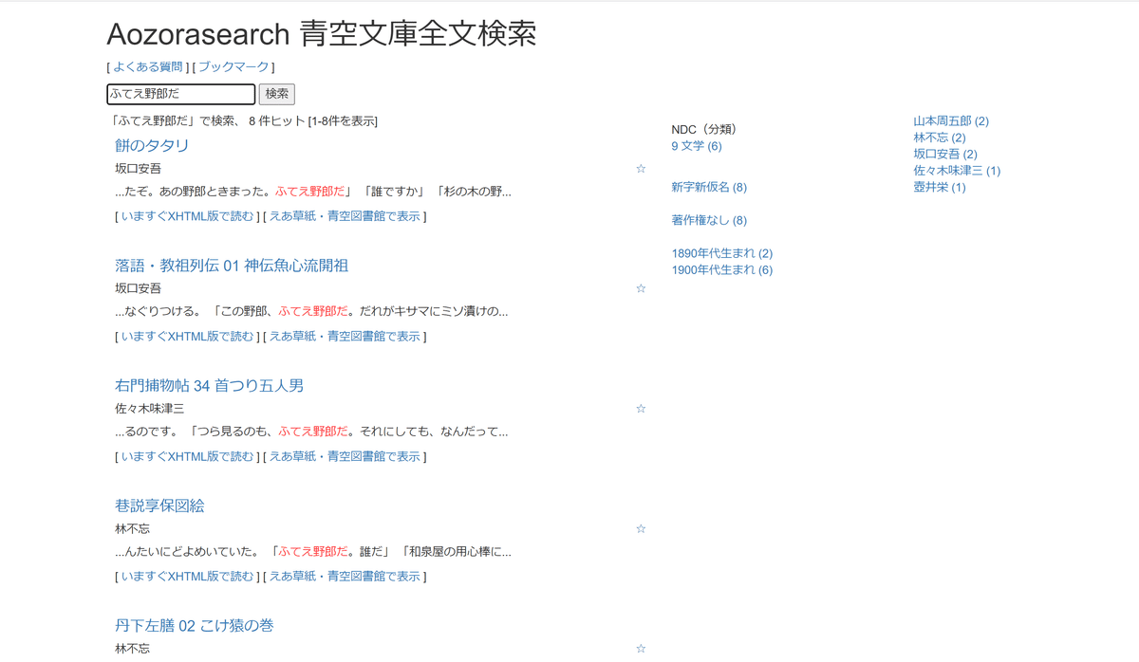
Task: Click the Aozorasearch 青空文庫全文検索 heading
Action: pos(322,33)
